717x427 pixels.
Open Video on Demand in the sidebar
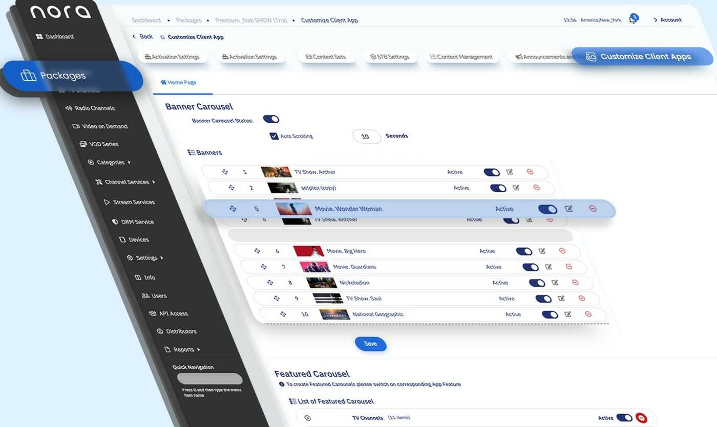click(x=100, y=126)
